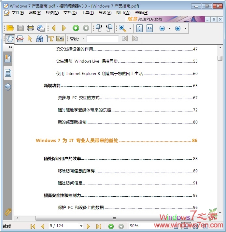Screen dimensions: 226x232
Task: Open search with binoculars icon
Action: 40,39
